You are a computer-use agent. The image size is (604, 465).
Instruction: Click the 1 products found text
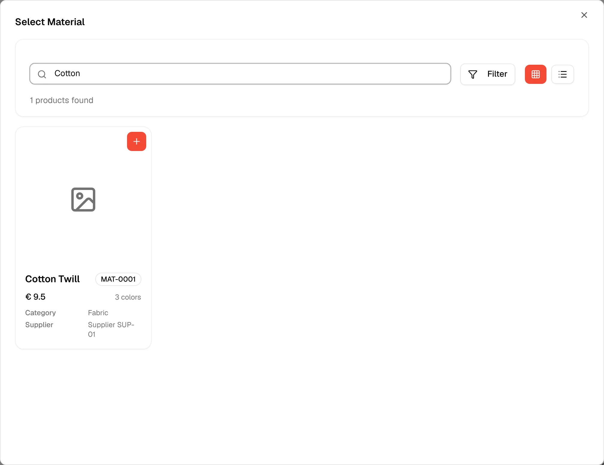[61, 100]
